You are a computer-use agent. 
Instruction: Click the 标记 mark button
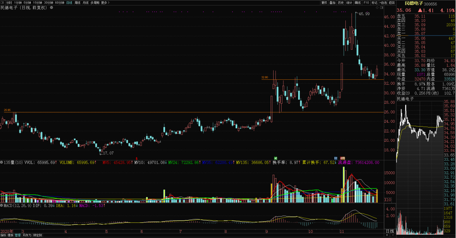[x=374, y=3]
